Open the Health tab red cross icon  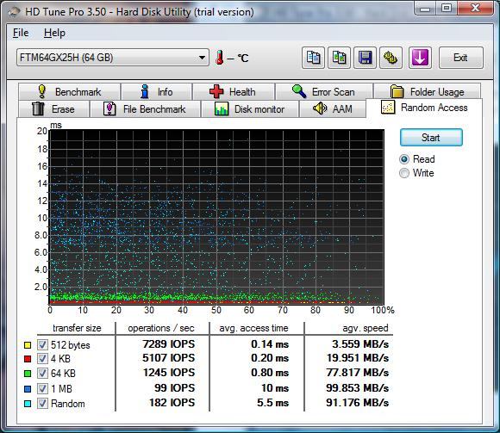point(216,91)
